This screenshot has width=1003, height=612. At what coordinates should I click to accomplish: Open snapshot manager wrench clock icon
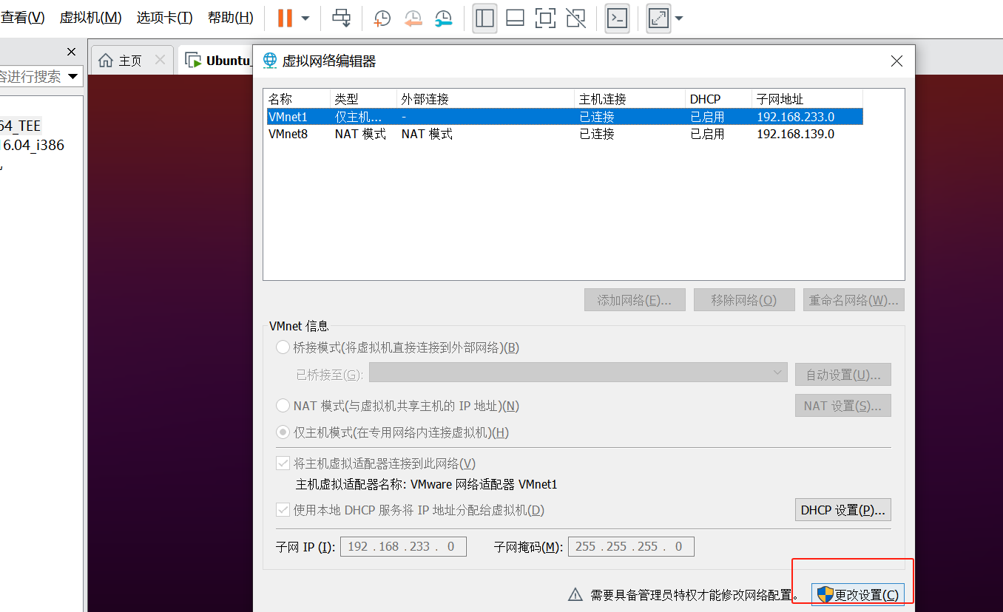click(x=443, y=18)
